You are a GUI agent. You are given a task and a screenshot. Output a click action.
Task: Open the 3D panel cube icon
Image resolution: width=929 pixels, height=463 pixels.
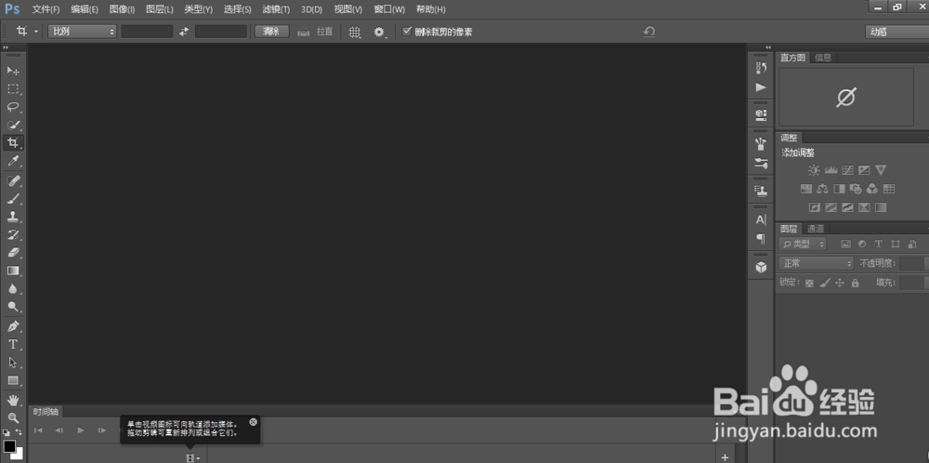coord(762,268)
